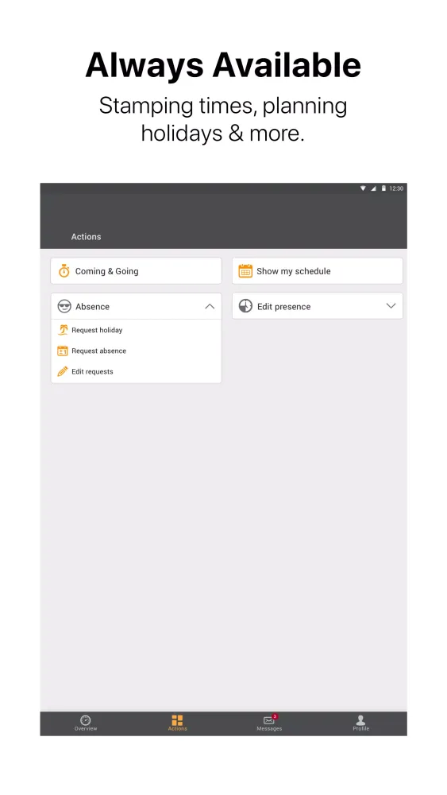Tap the palm tree icon for Request holiday
Image resolution: width=447 pixels, height=795 pixels.
click(63, 330)
